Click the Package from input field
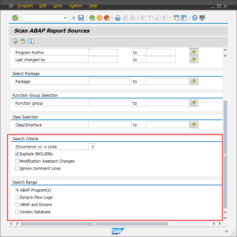This screenshot has width=237, height=237. (x=110, y=82)
